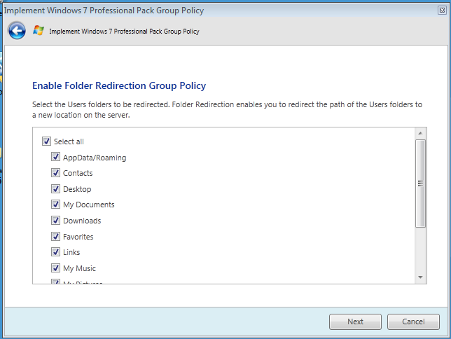The image size is (451, 339).
Task: Click the Next button
Action: [x=355, y=321]
